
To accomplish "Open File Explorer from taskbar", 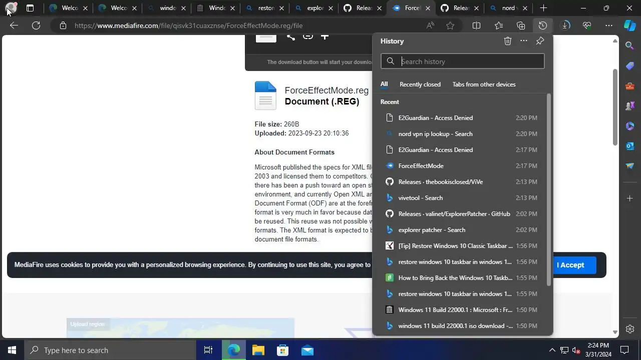I will pyautogui.click(x=258, y=350).
